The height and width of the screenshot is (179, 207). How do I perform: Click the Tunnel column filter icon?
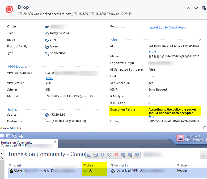click(x=10, y=165)
